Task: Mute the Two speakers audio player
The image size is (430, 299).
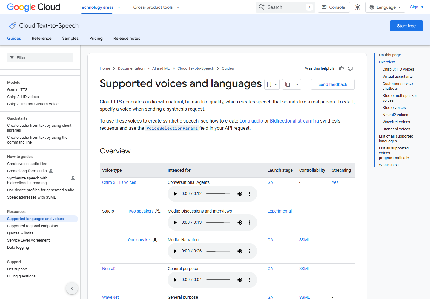Action: [x=239, y=222]
